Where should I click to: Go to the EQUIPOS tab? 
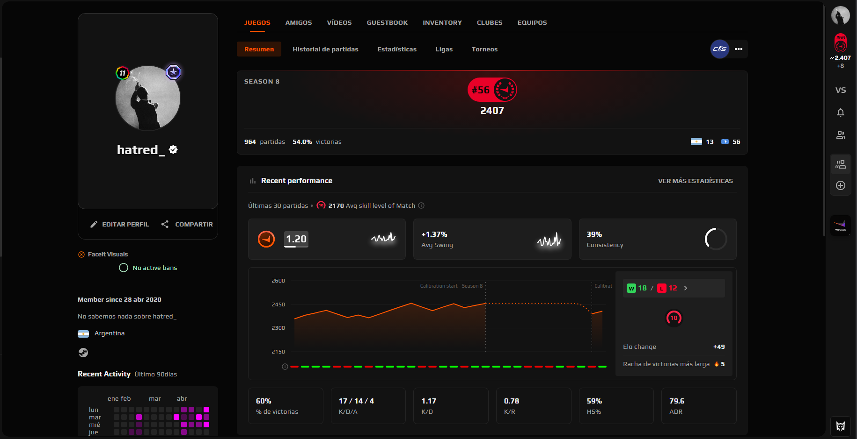click(x=532, y=22)
